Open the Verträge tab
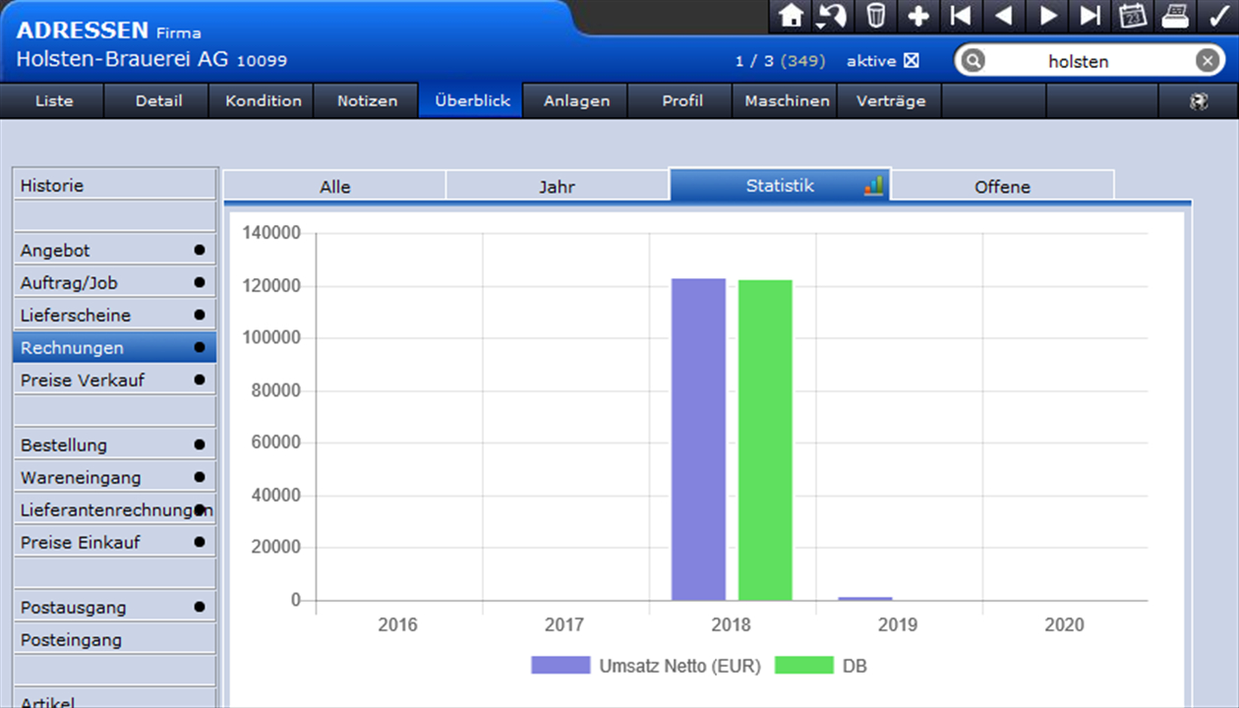This screenshot has height=708, width=1239. tap(891, 100)
